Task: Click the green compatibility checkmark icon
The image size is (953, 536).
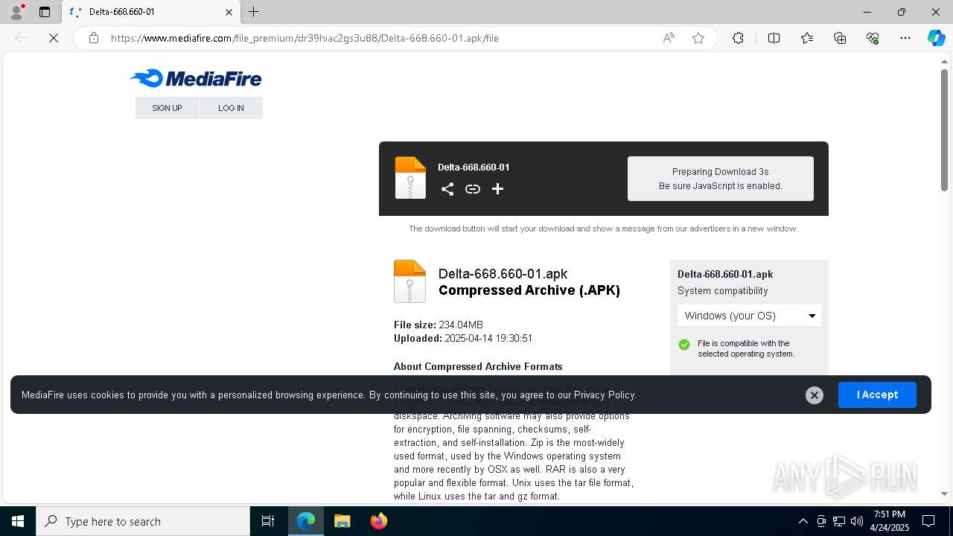Action: [x=684, y=345]
